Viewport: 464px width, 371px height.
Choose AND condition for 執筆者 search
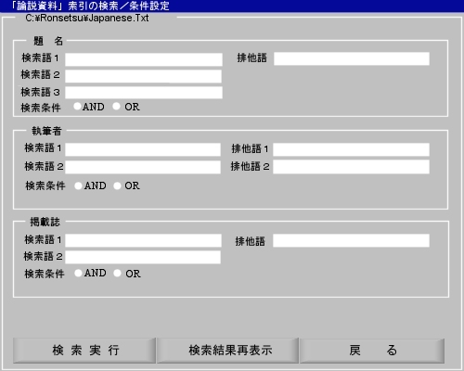pos(78,185)
